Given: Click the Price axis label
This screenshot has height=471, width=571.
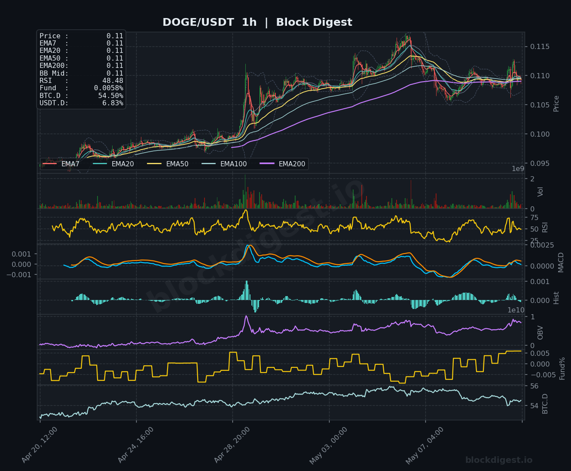Looking at the screenshot, I should click(x=556, y=104).
